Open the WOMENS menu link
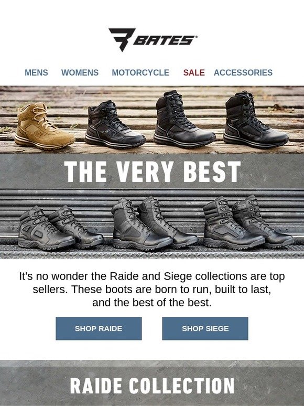 click(x=80, y=72)
